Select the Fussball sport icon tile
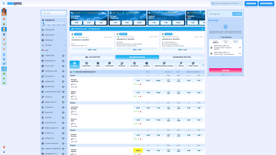 (x=75, y=65)
